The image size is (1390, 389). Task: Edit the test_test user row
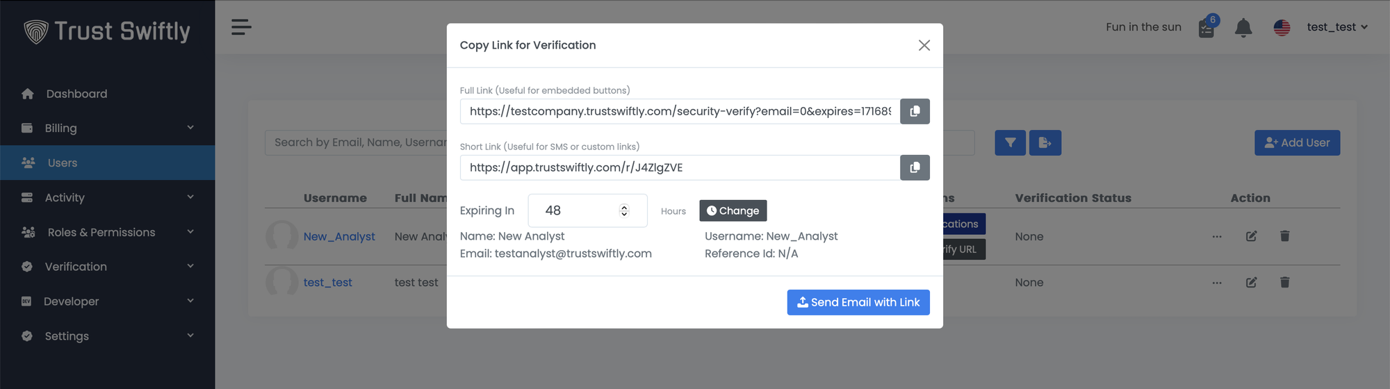(x=1251, y=282)
